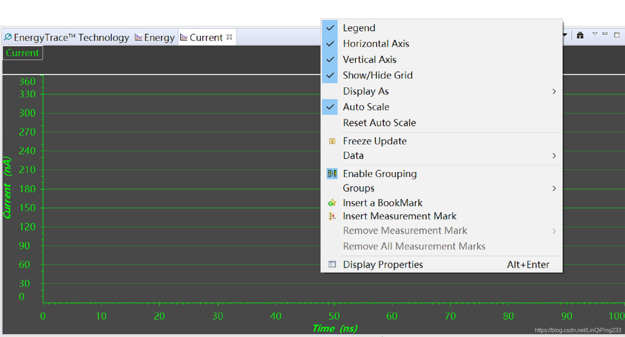The width and height of the screenshot is (625, 337).
Task: Open Display Properties entry
Action: [442, 264]
